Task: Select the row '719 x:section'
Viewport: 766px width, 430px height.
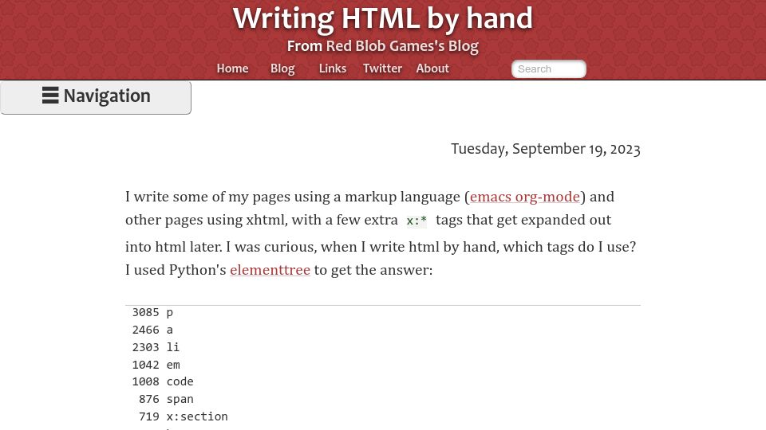Action: coord(184,416)
